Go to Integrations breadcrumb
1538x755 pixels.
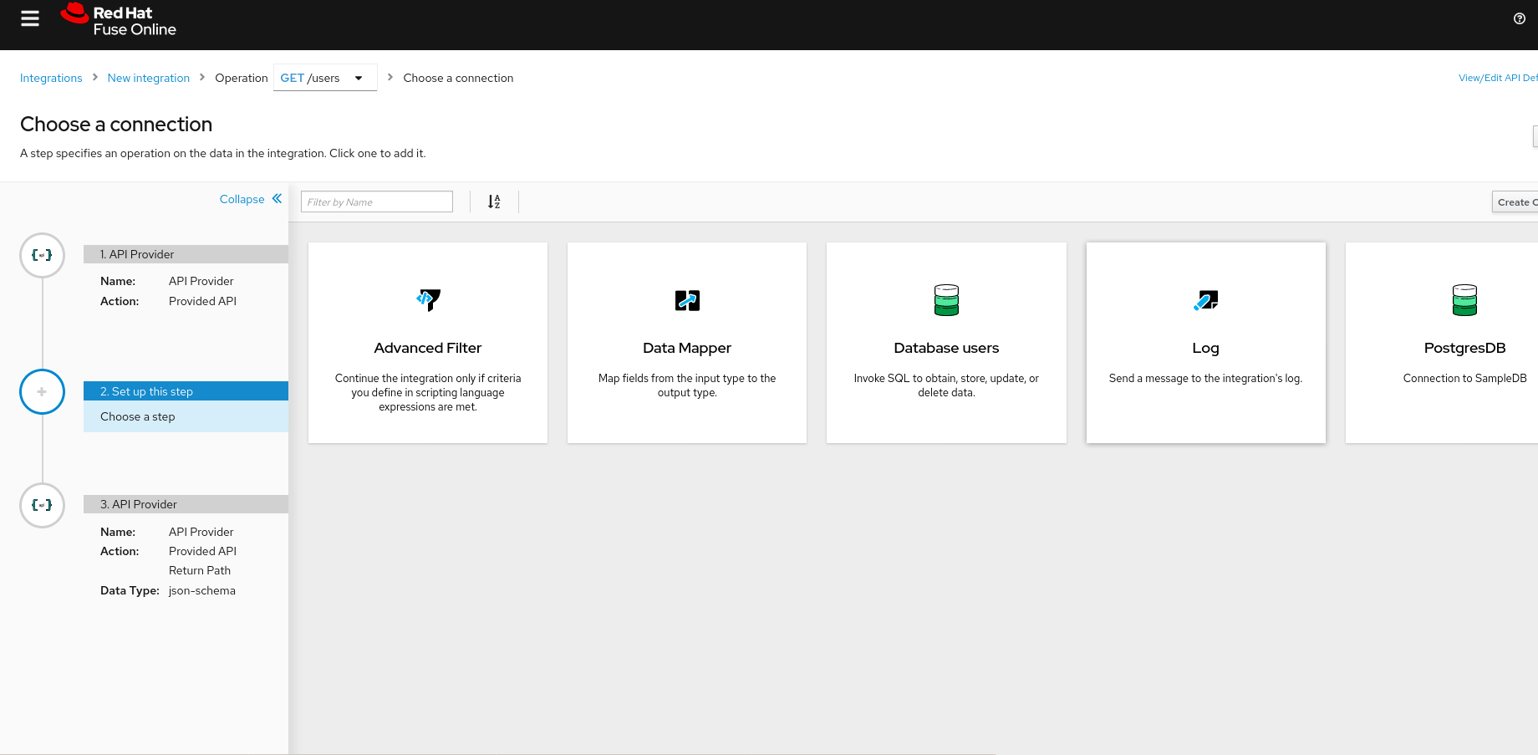point(51,78)
